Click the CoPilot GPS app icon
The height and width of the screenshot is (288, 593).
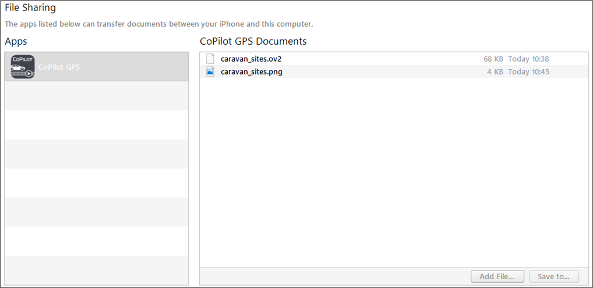click(x=23, y=67)
